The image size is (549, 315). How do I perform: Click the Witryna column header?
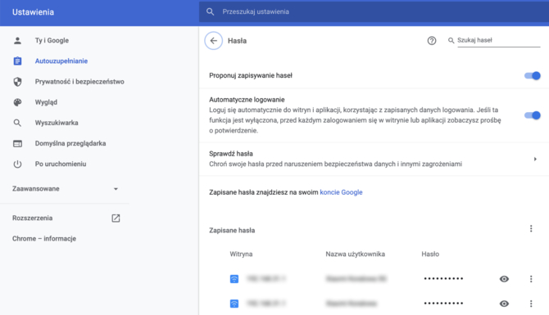pyautogui.click(x=241, y=254)
